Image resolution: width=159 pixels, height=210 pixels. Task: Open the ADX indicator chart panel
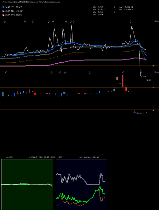(x=81, y=185)
